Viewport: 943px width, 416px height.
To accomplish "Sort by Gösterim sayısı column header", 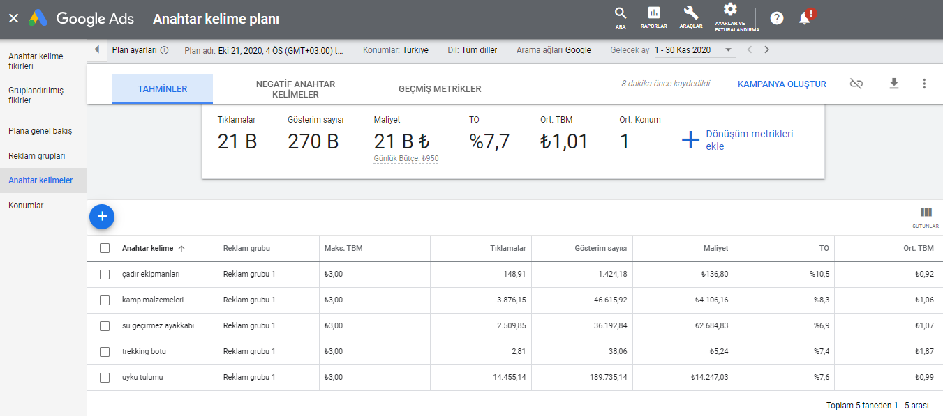I will click(601, 248).
